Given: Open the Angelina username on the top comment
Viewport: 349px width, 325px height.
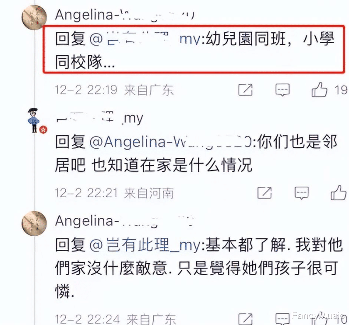Looking at the screenshot, I should pyautogui.click(x=125, y=15).
